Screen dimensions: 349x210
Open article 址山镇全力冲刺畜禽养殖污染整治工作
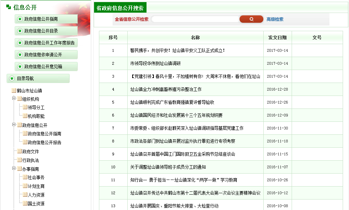166,89
